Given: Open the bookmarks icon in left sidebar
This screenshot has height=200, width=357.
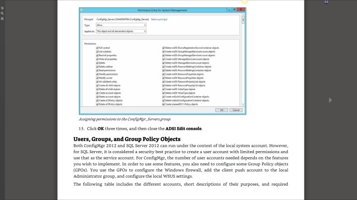Looking at the screenshot, I should click(x=2, y=18).
